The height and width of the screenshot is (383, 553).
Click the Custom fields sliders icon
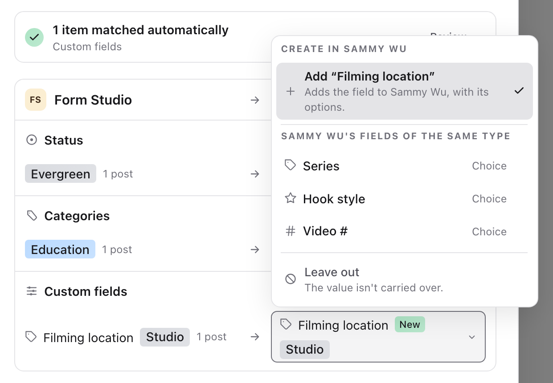32,291
